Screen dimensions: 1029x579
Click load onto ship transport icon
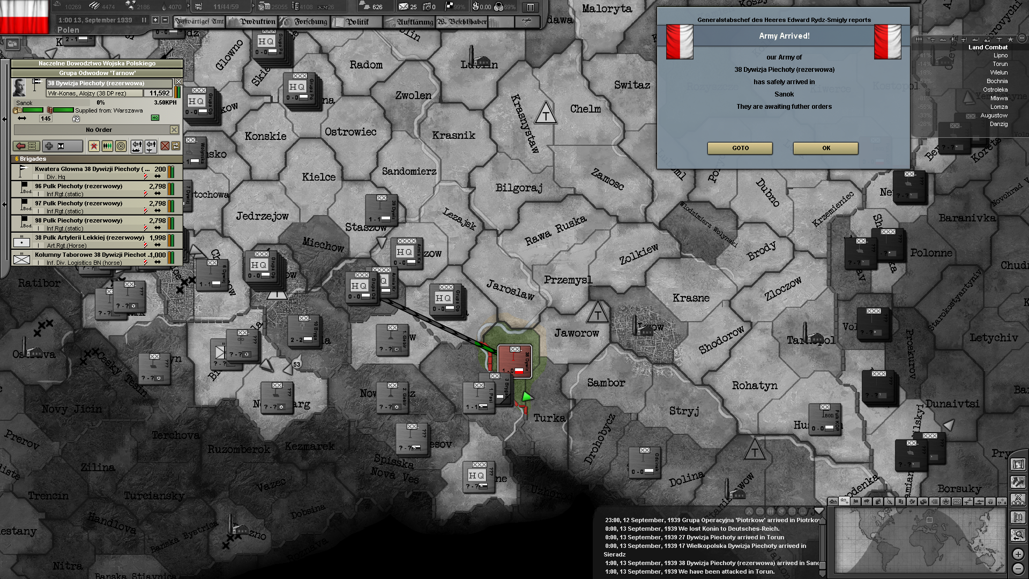[137, 146]
